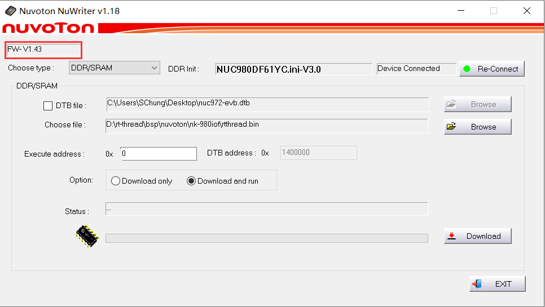545x307 pixels.
Task: Minimize the NuWriter window
Action: (461, 11)
